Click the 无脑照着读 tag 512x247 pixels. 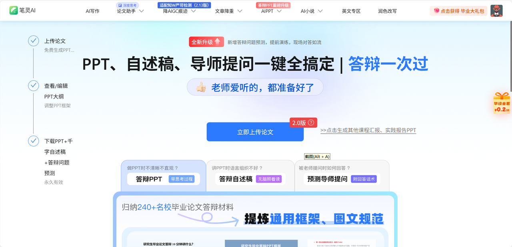coord(269,179)
